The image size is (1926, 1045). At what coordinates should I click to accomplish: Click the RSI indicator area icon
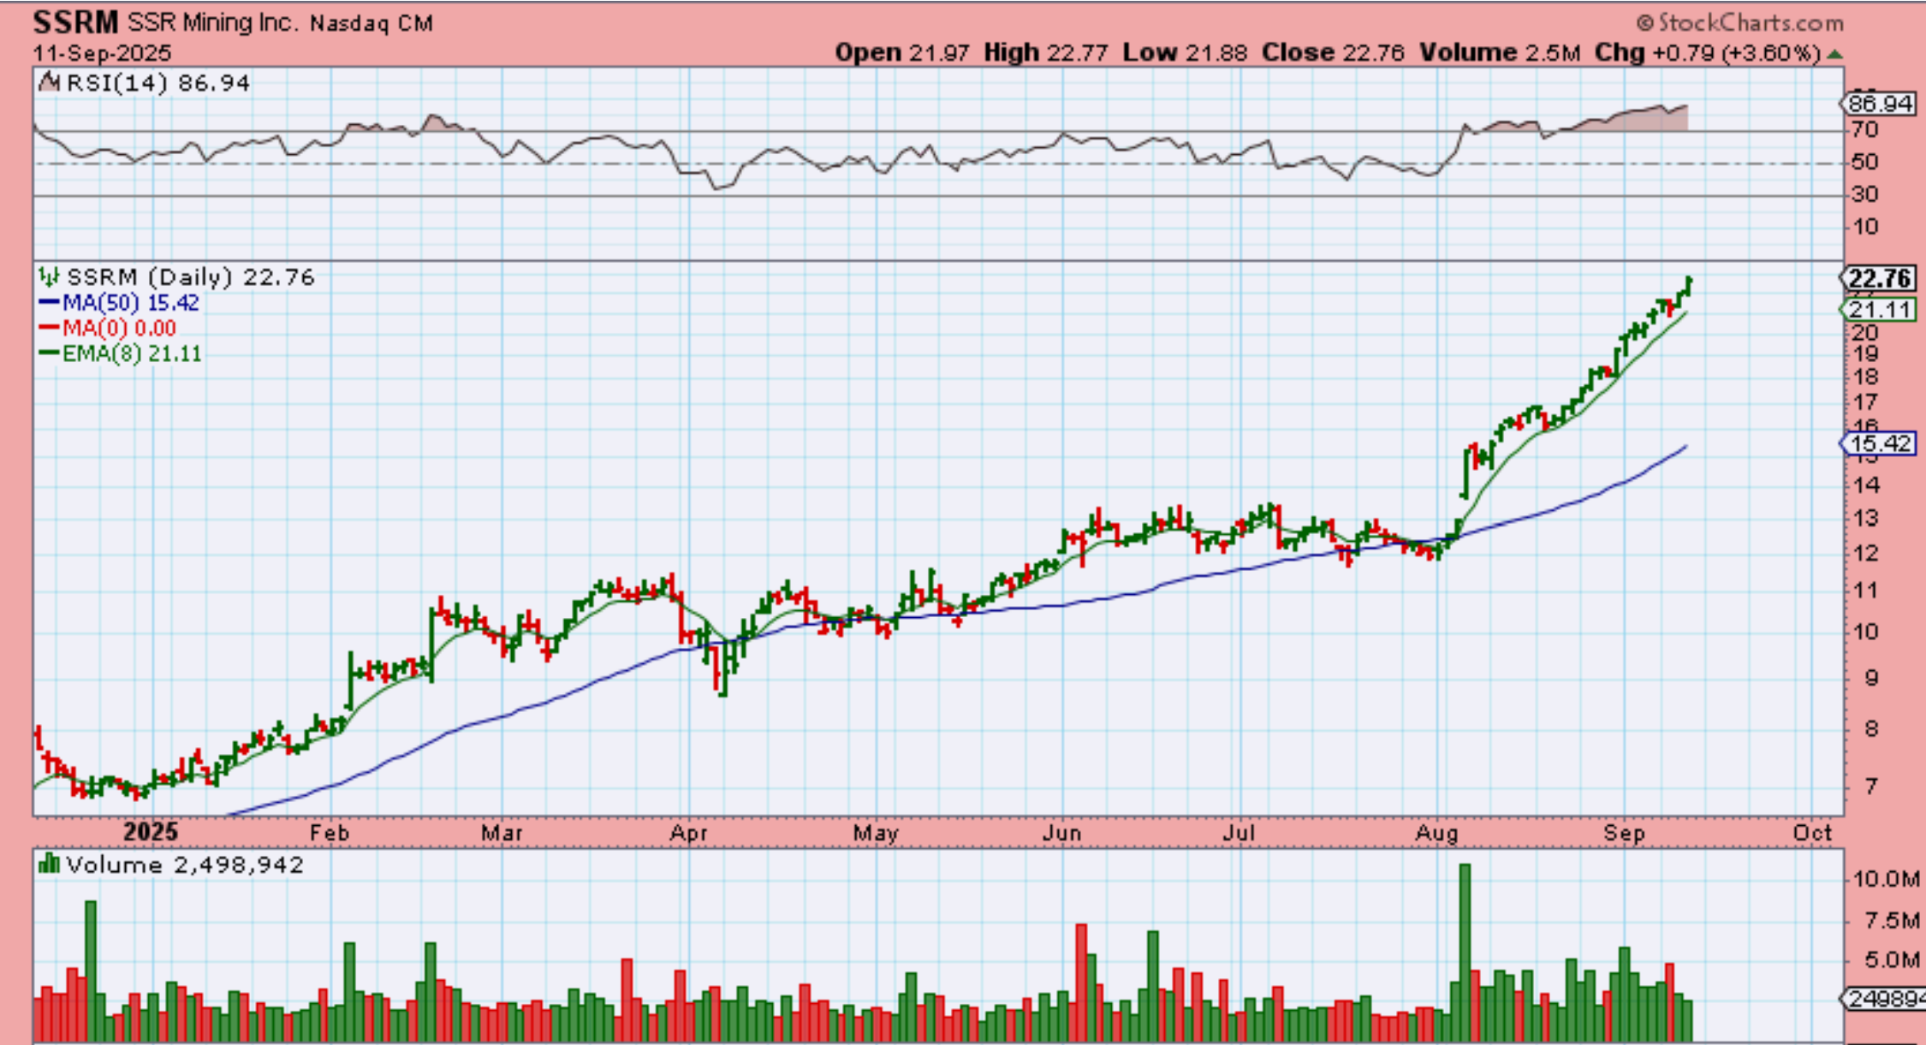point(51,83)
